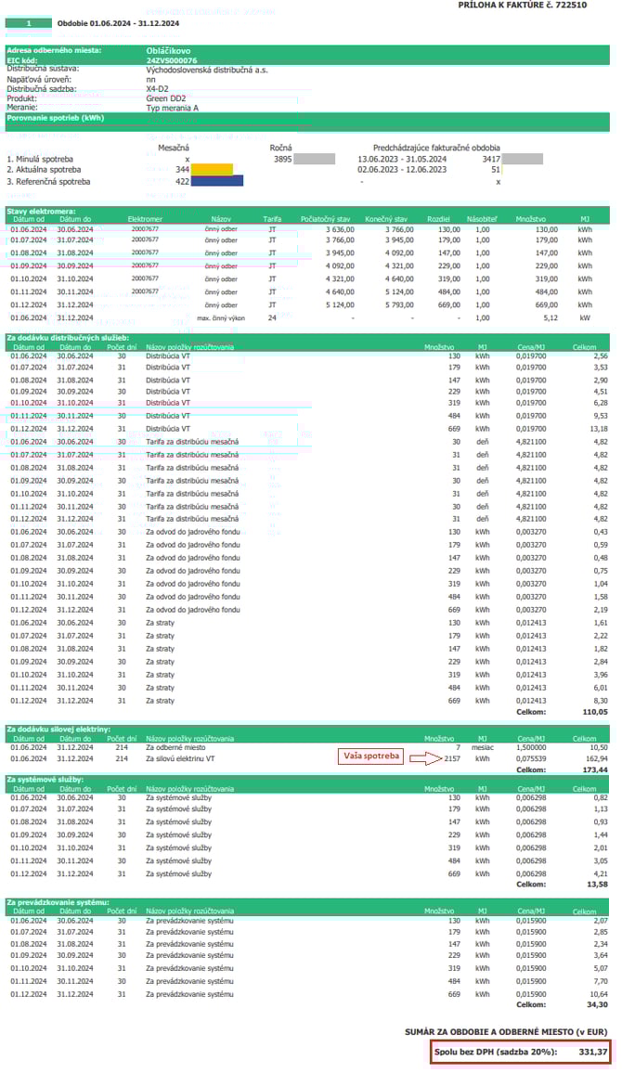Viewport: 622px width, 1073px height.
Task: Click the 'Spolu bez DPH (sadzba 20%):' label
Action: click(x=496, y=1053)
